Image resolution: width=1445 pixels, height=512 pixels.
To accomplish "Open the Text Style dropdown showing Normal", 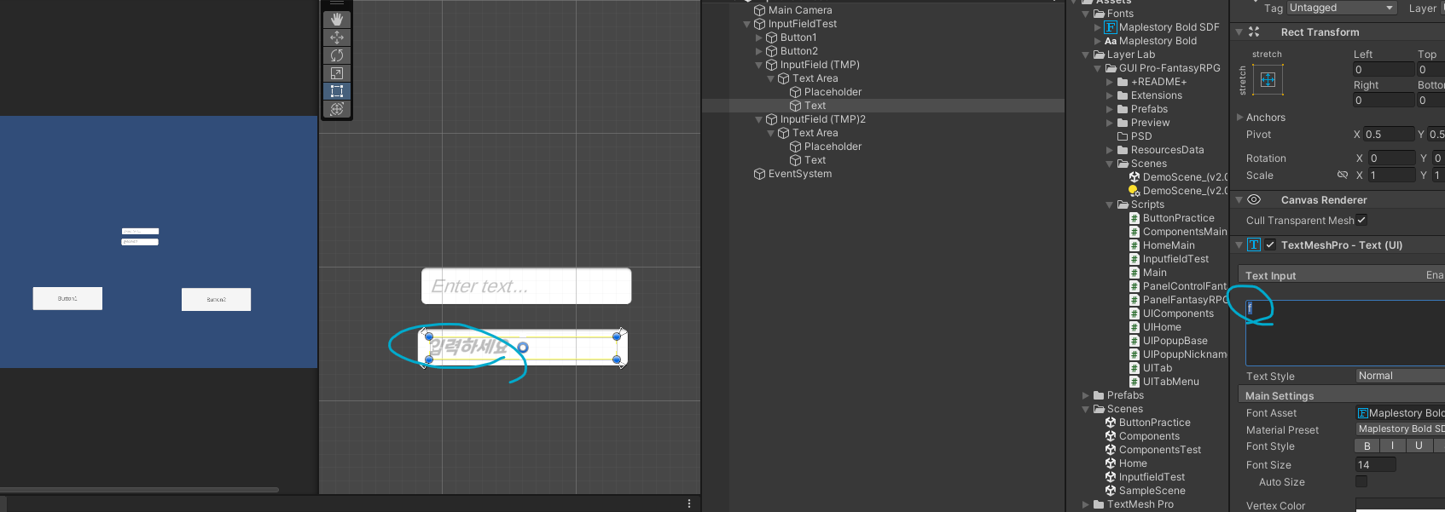I will [1400, 376].
